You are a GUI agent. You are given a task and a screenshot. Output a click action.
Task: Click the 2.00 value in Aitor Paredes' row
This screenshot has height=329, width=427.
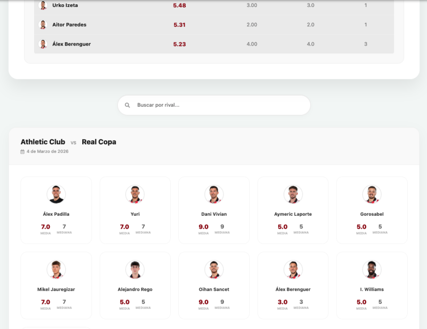point(251,25)
